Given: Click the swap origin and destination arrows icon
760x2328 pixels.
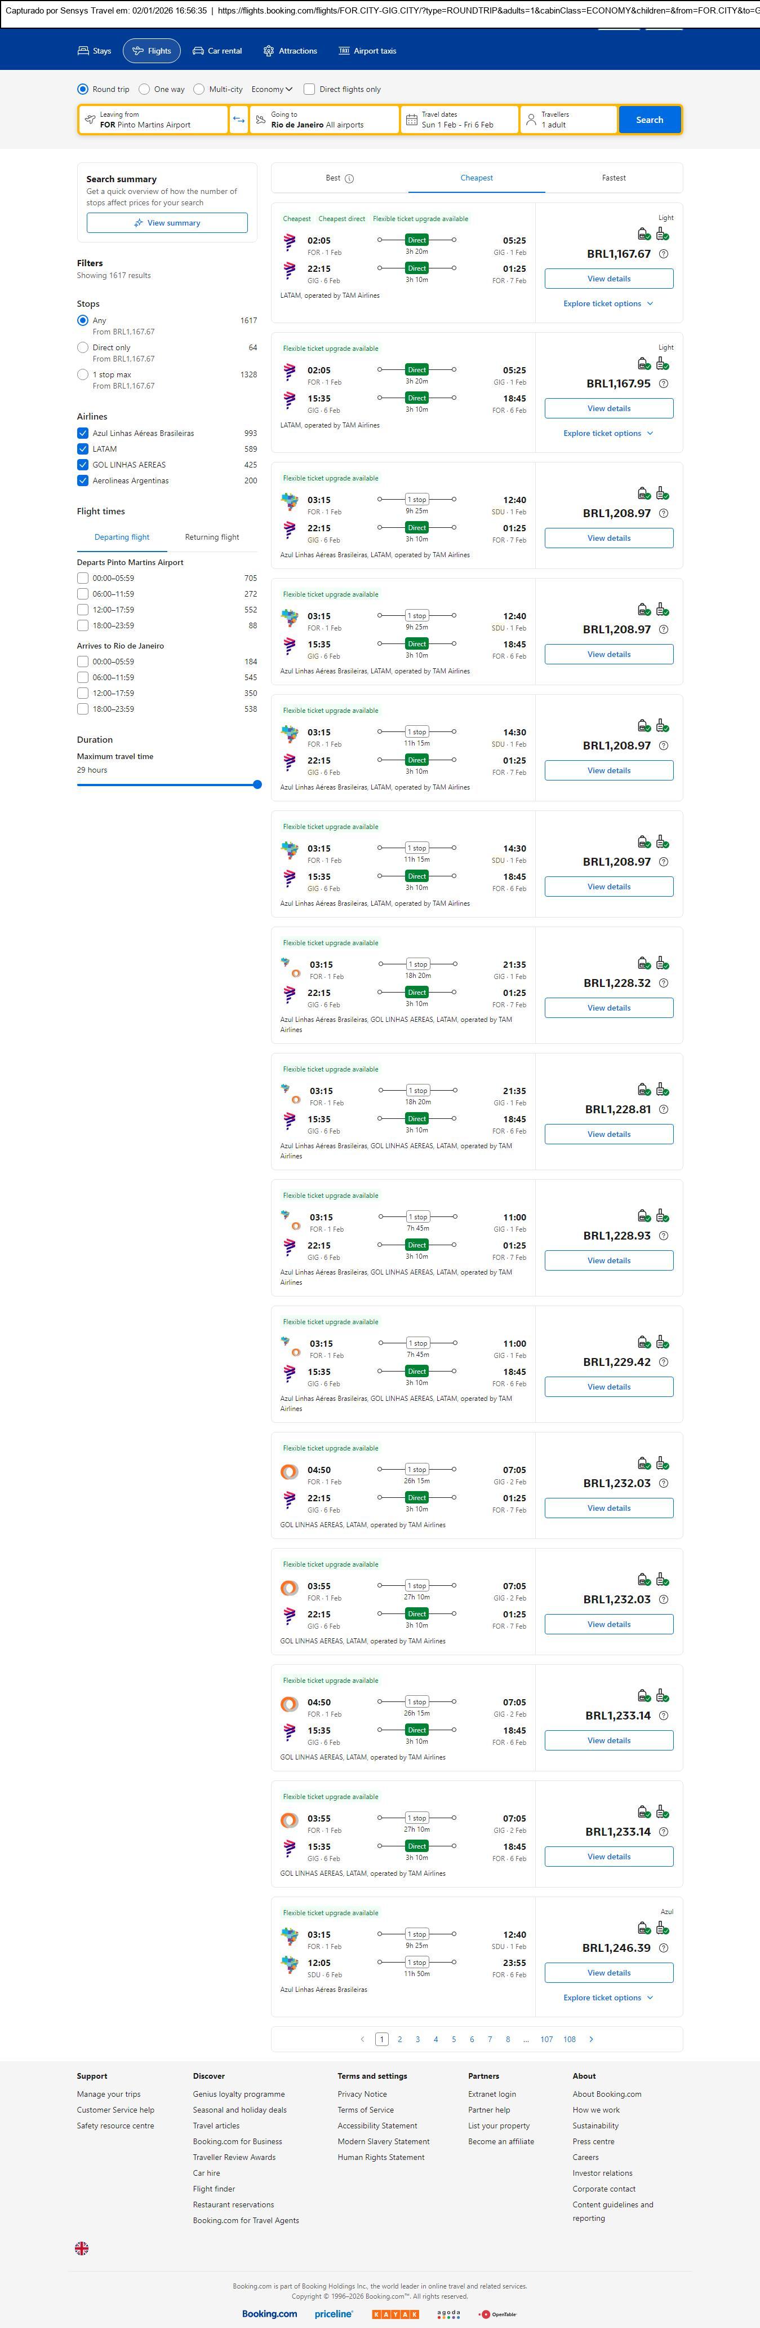Looking at the screenshot, I should (x=238, y=120).
